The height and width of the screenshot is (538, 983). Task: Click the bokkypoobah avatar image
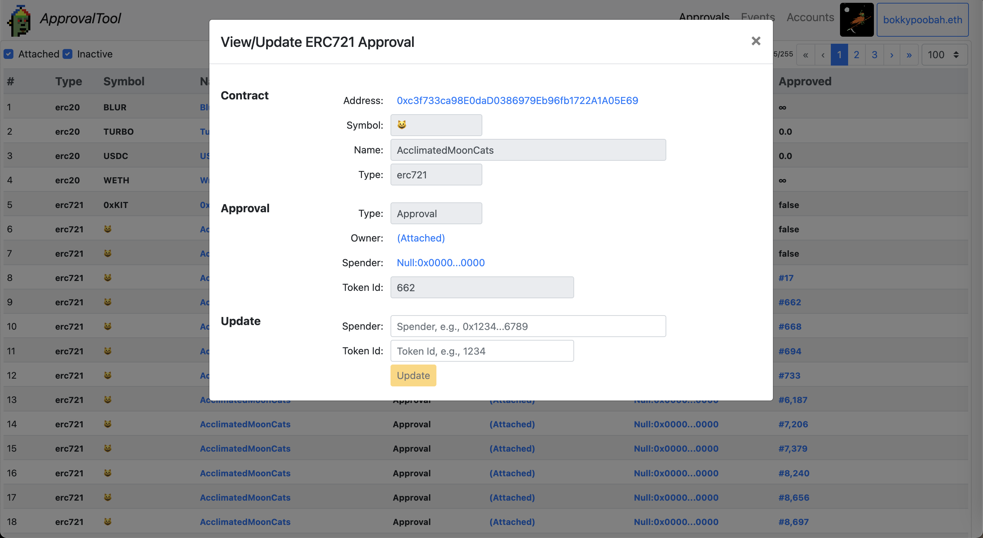click(856, 20)
